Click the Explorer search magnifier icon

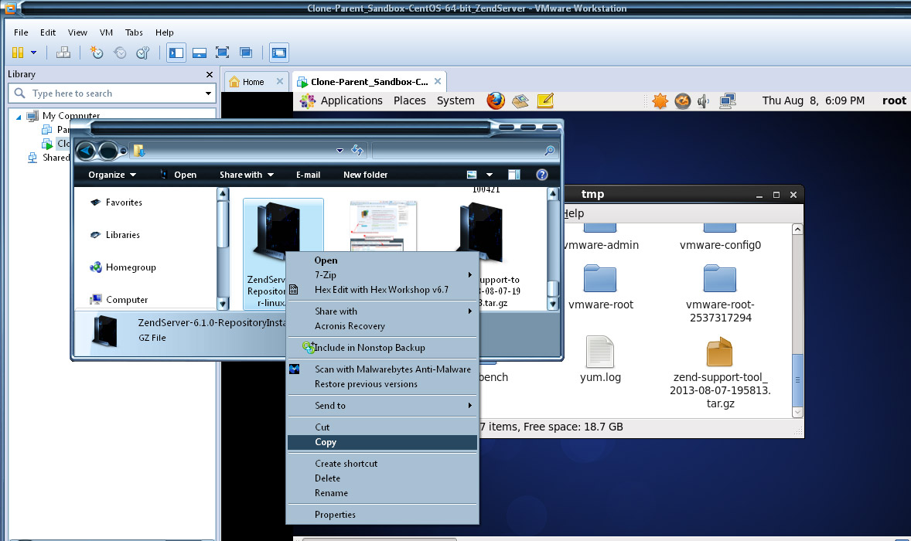coord(549,151)
